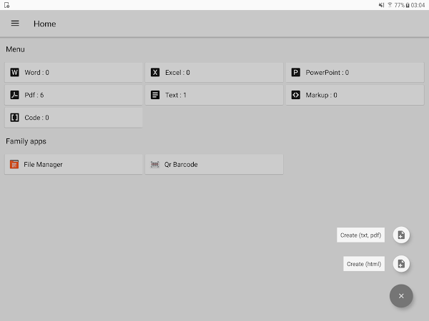Launch the File Manager family app

click(74, 164)
